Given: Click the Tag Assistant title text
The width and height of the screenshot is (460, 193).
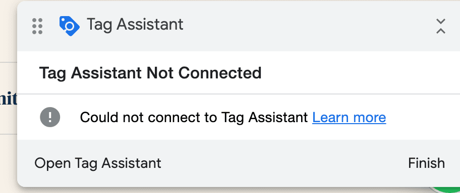Looking at the screenshot, I should (x=135, y=25).
